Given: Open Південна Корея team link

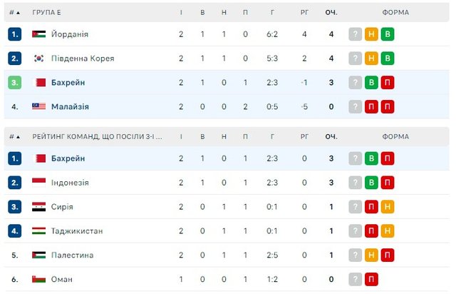Looking at the screenshot, I should 83,59.
